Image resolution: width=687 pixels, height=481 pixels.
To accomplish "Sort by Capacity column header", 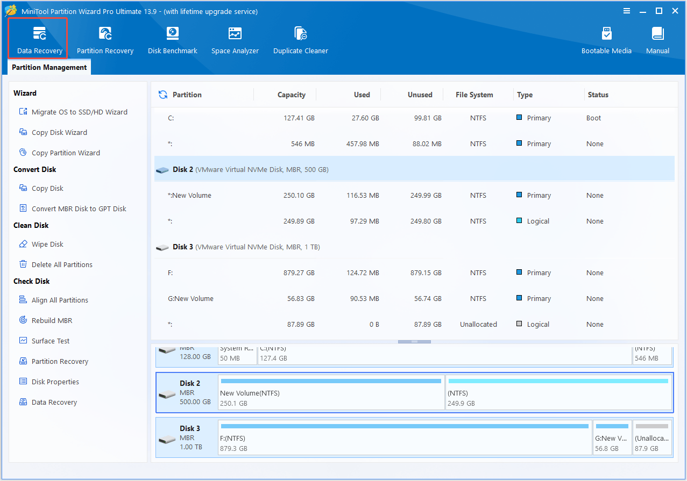I will 291,95.
